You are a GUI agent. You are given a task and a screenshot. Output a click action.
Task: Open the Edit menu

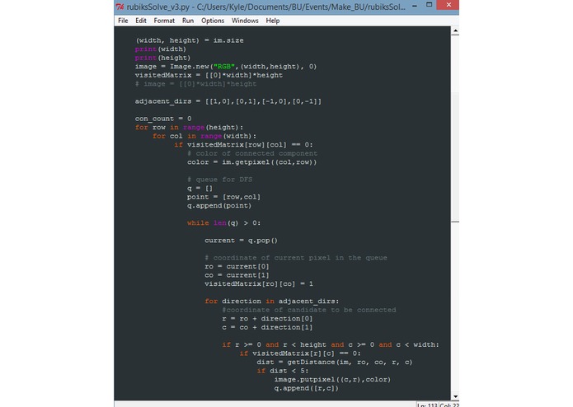pos(141,21)
